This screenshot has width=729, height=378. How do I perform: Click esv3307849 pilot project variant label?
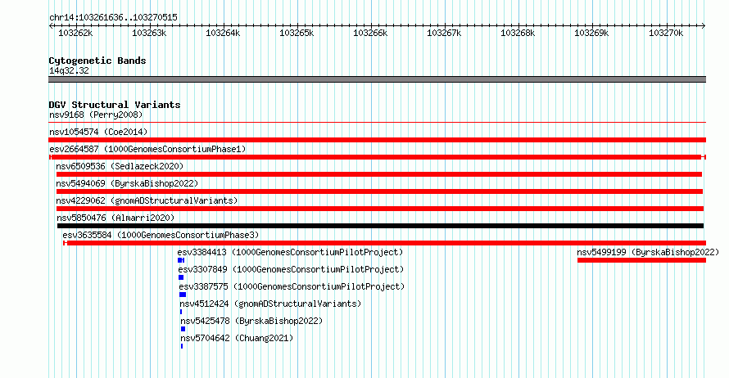tap(291, 269)
